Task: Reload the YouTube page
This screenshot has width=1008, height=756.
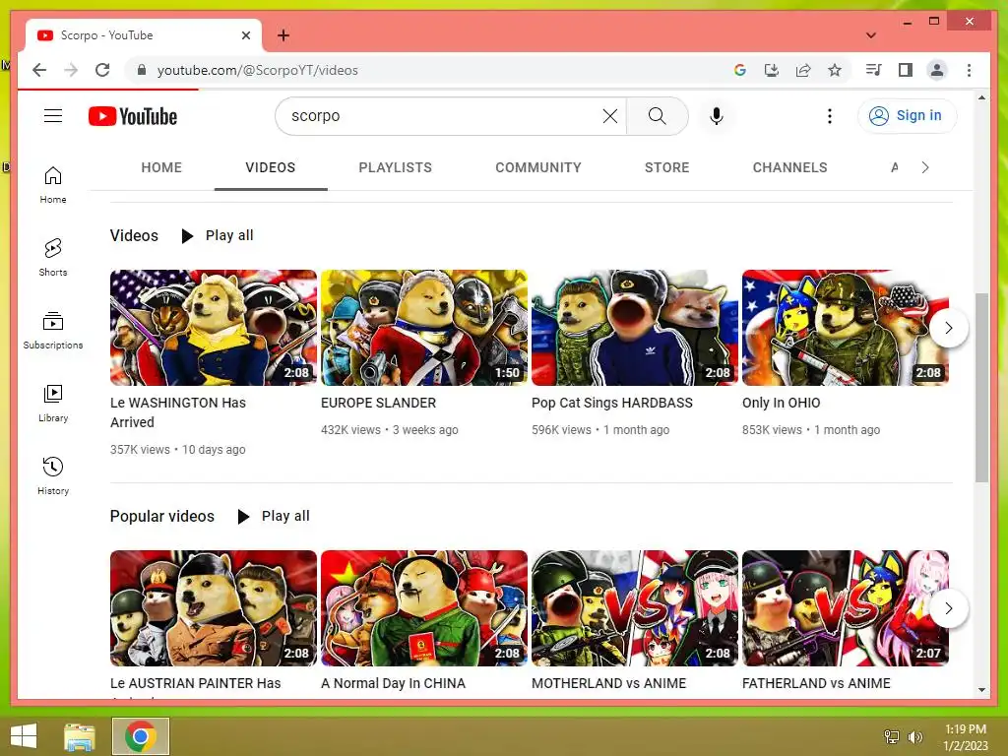Action: click(102, 70)
